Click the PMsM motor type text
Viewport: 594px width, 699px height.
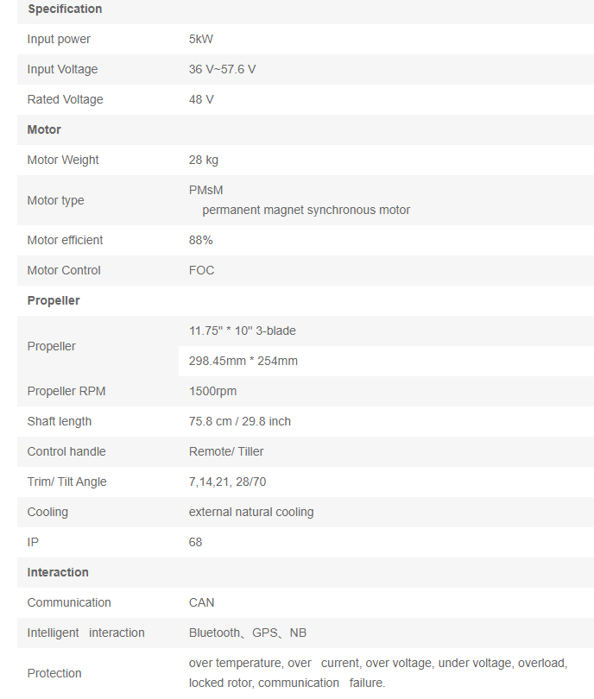click(x=205, y=190)
